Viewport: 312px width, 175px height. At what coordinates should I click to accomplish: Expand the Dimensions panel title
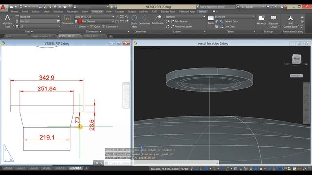pyautogui.click(x=94, y=31)
